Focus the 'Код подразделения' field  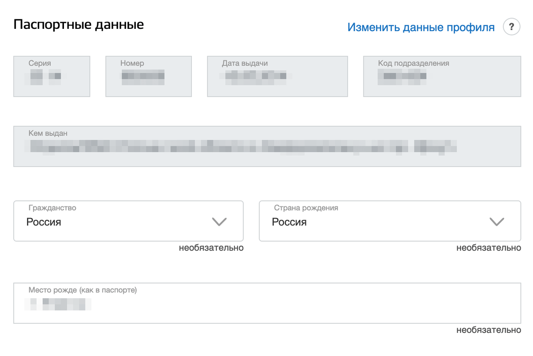tap(442, 76)
